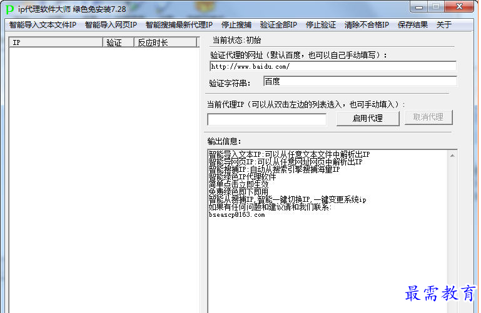
Task: Sort by the IP column header
Action: point(56,42)
